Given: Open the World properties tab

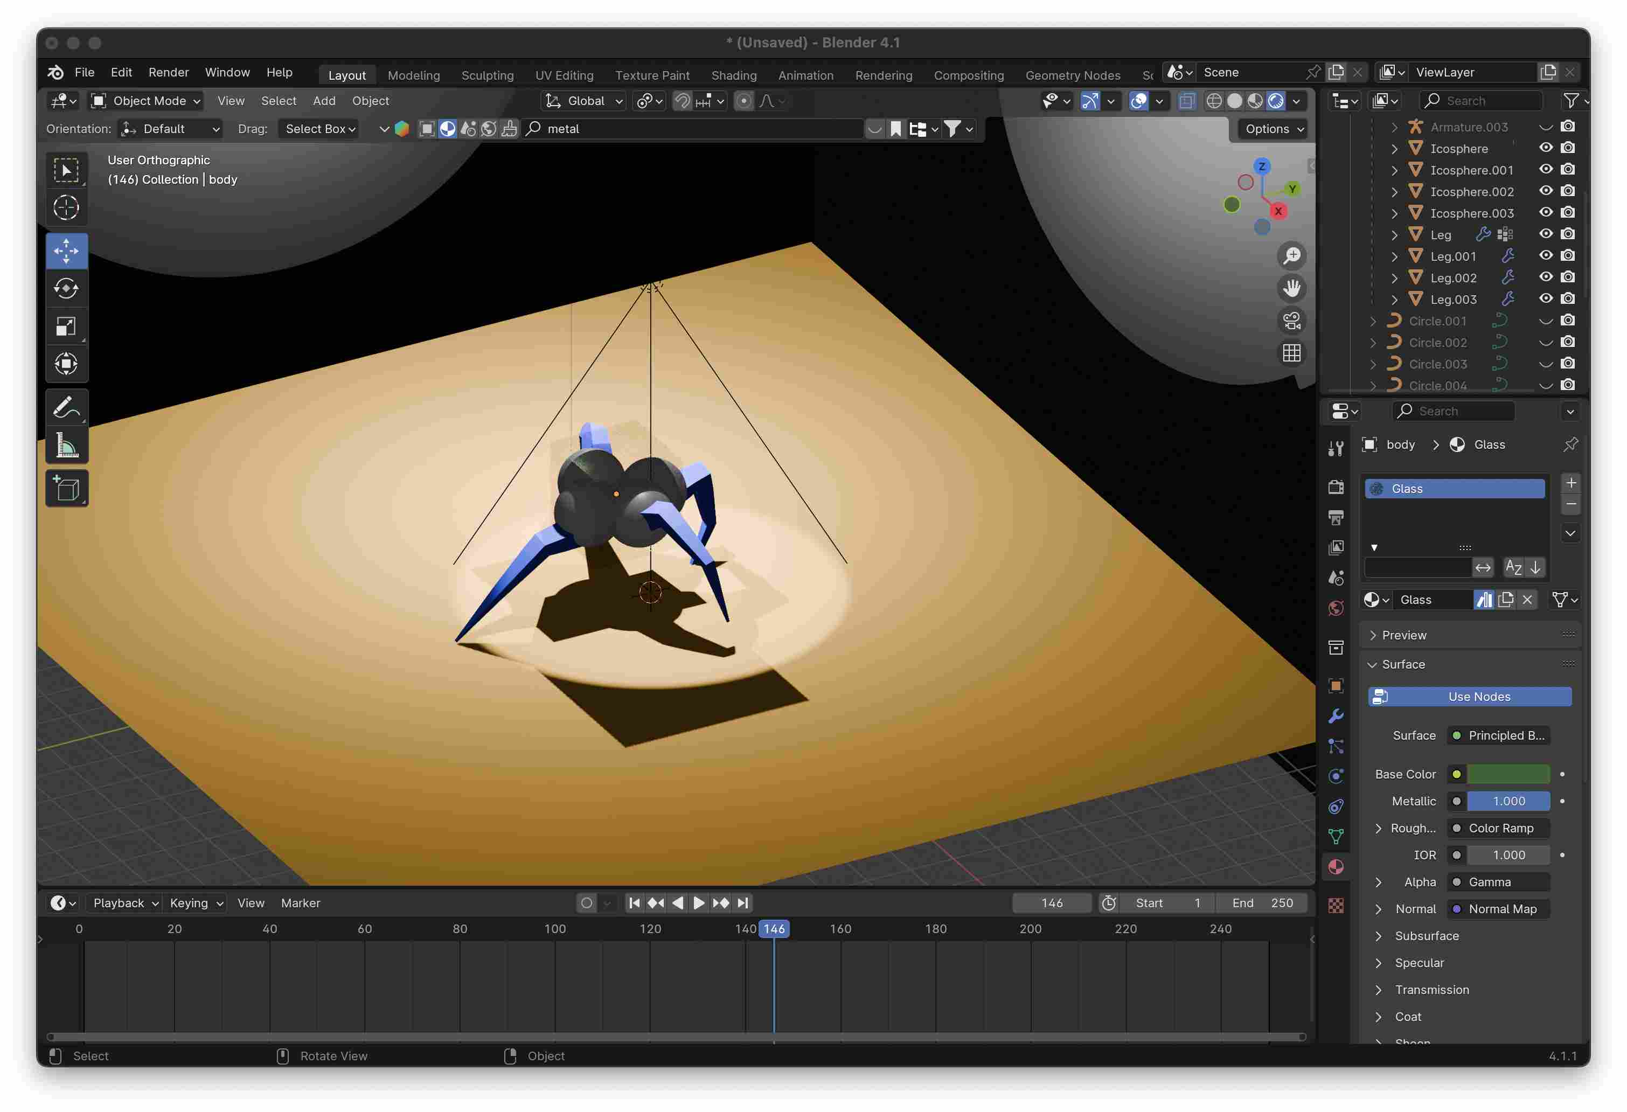Looking at the screenshot, I should 1336,608.
